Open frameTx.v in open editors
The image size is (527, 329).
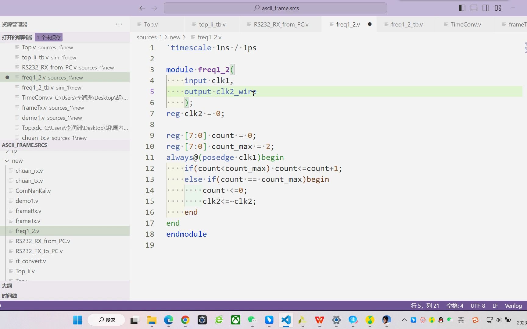(x=65, y=108)
